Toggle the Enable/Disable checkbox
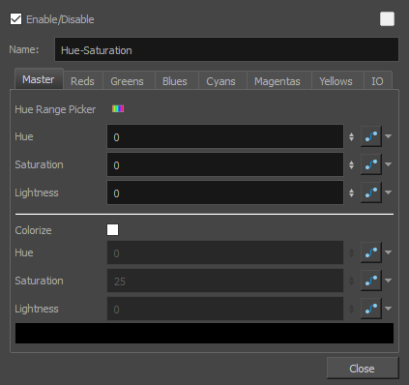The width and height of the screenshot is (409, 385). (15, 19)
